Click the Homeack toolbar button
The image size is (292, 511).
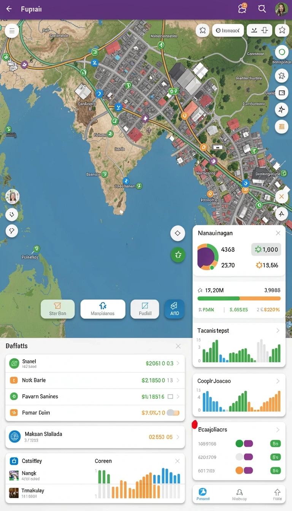coord(228,30)
